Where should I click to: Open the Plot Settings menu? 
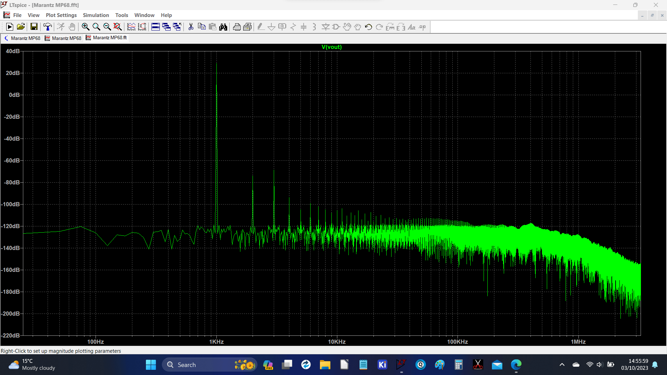pyautogui.click(x=61, y=15)
